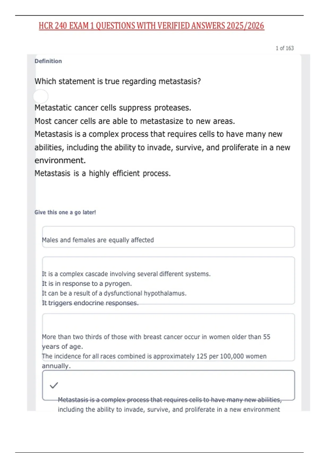Viewport: 319px width, 453px height.
Task: Click the 'Definition' label on the card
Action: pos(48,61)
